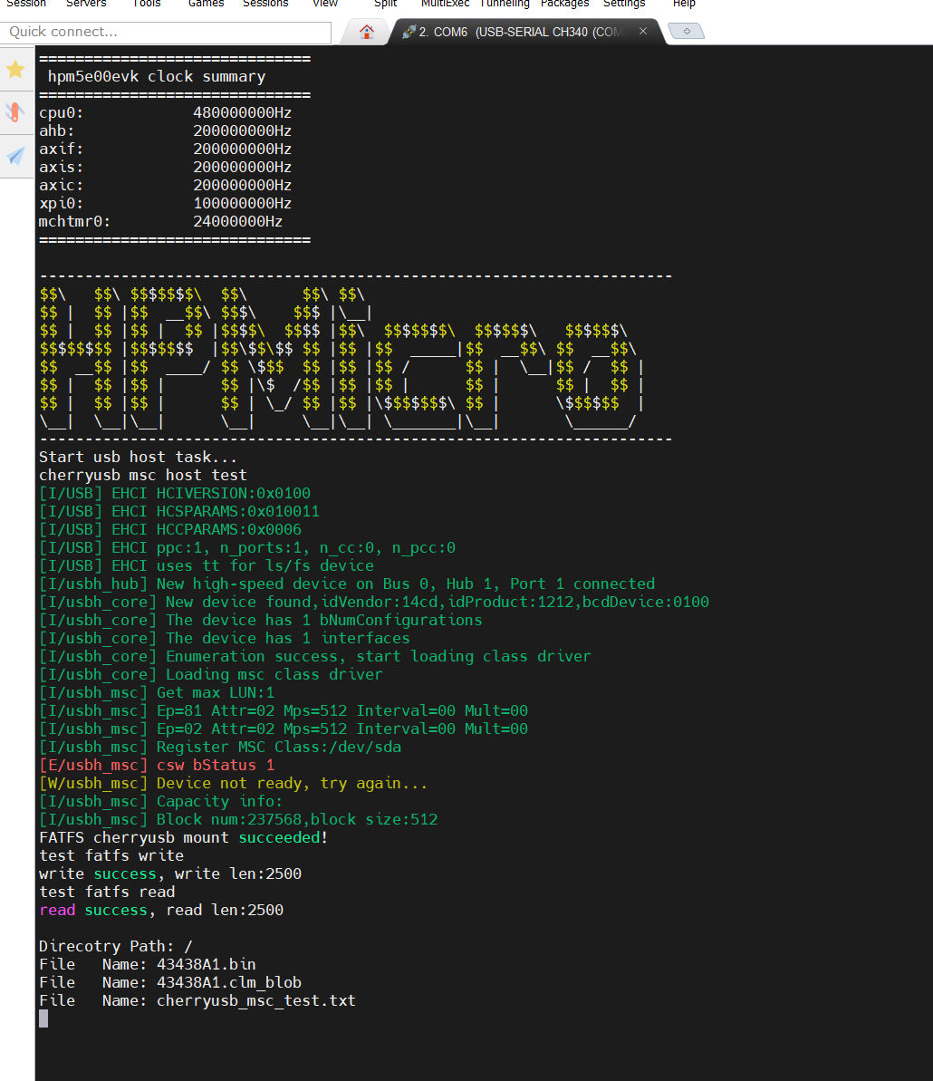This screenshot has width=933, height=1081.
Task: Open the Tools toolbar item
Action: tap(147, 4)
